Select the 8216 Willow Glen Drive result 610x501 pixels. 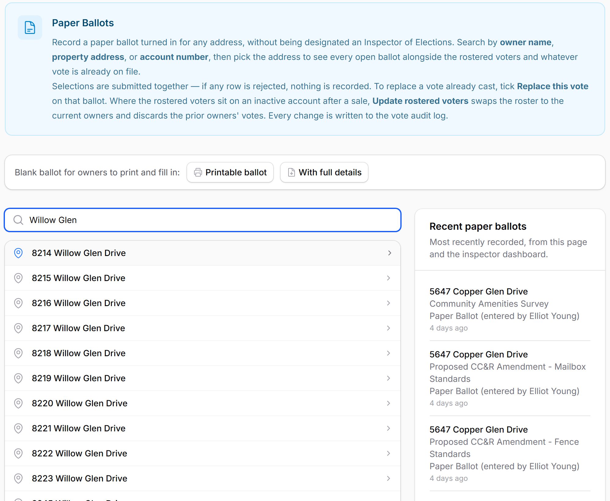pyautogui.click(x=203, y=303)
